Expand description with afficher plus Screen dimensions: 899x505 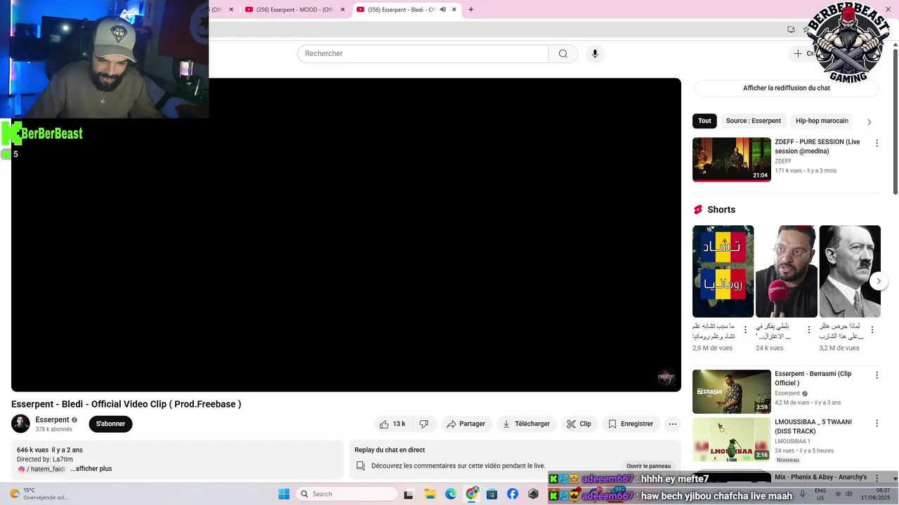point(91,469)
